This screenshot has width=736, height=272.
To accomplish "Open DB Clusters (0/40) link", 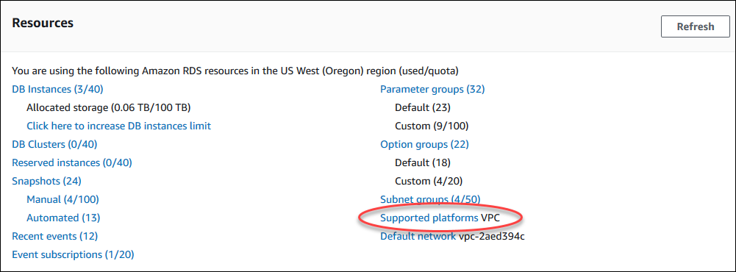I will pyautogui.click(x=54, y=144).
